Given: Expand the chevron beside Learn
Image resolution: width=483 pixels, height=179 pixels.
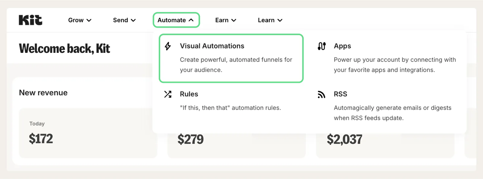Looking at the screenshot, I should [x=280, y=20].
